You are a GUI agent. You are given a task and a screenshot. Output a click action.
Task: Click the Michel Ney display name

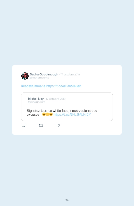pyautogui.click(x=36, y=99)
